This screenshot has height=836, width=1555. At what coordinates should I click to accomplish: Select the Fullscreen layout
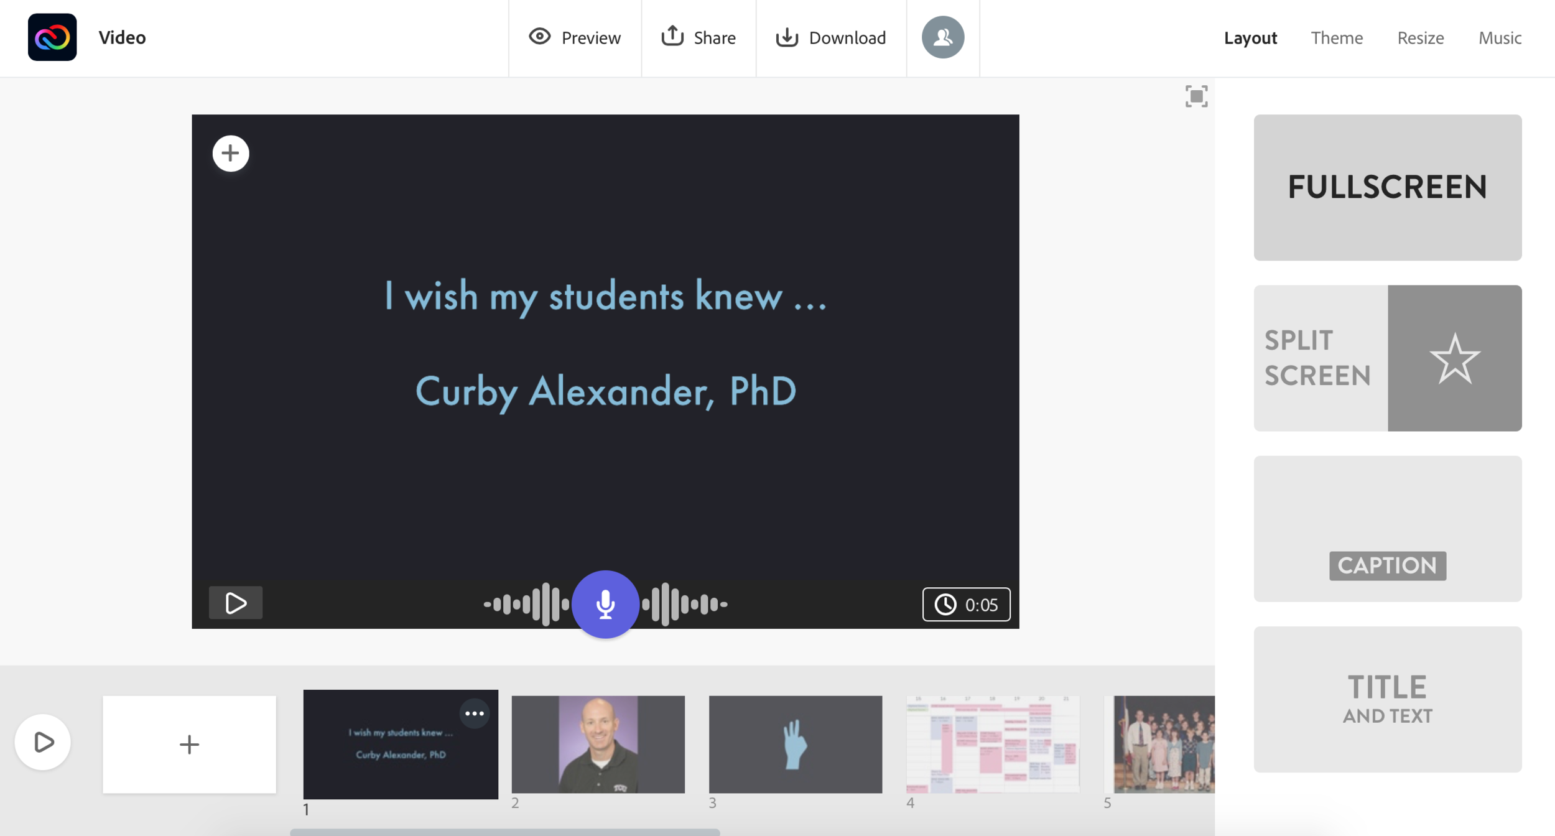click(1387, 187)
